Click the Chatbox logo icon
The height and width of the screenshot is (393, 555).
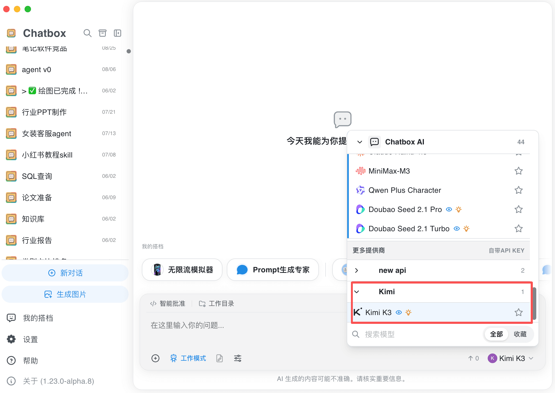pos(11,33)
